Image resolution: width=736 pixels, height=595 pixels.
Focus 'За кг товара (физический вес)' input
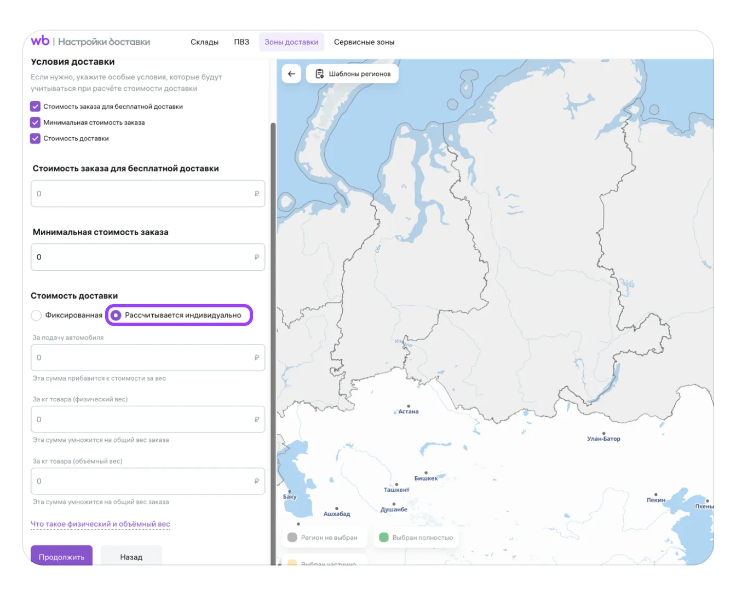(148, 419)
